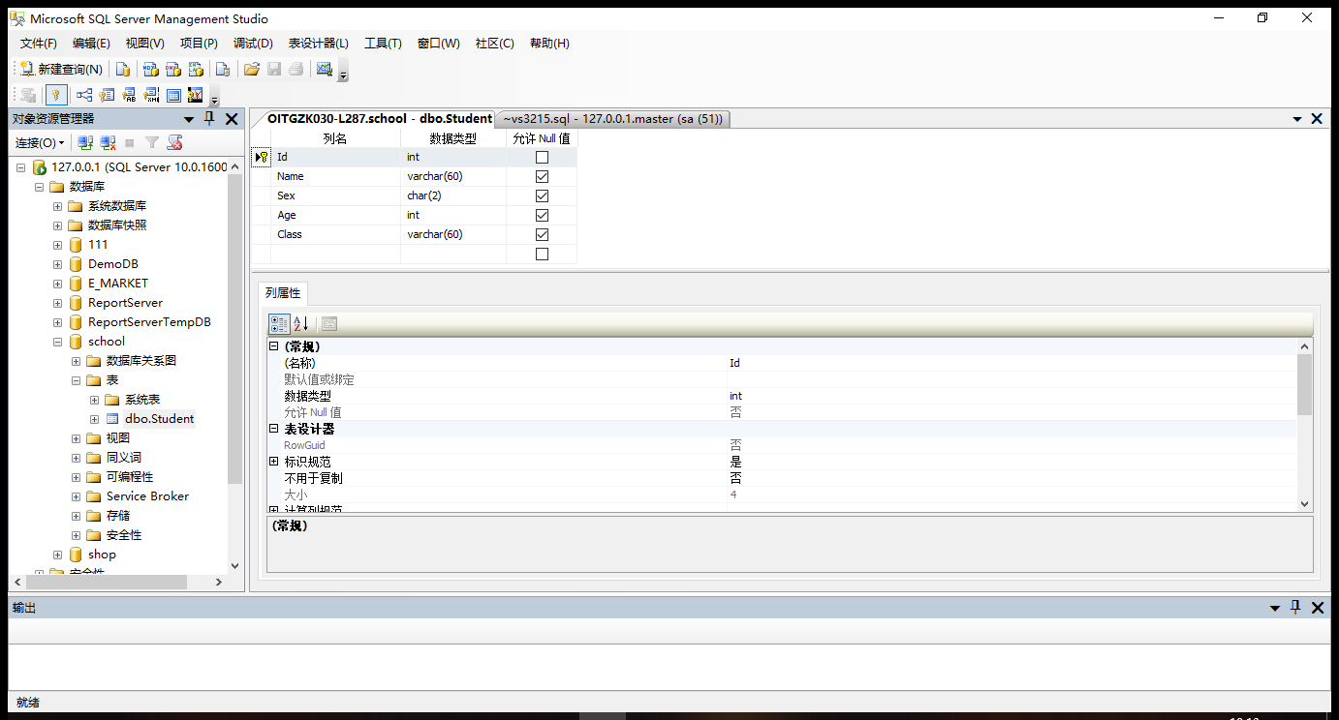The width and height of the screenshot is (1339, 720).
Task: Collapse the 127.0.0.1 server node
Action: pyautogui.click(x=20, y=167)
